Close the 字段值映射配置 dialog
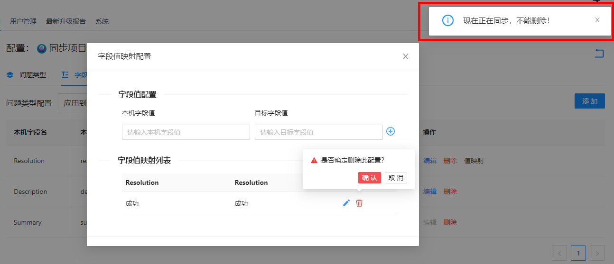614x264 pixels. (x=405, y=56)
